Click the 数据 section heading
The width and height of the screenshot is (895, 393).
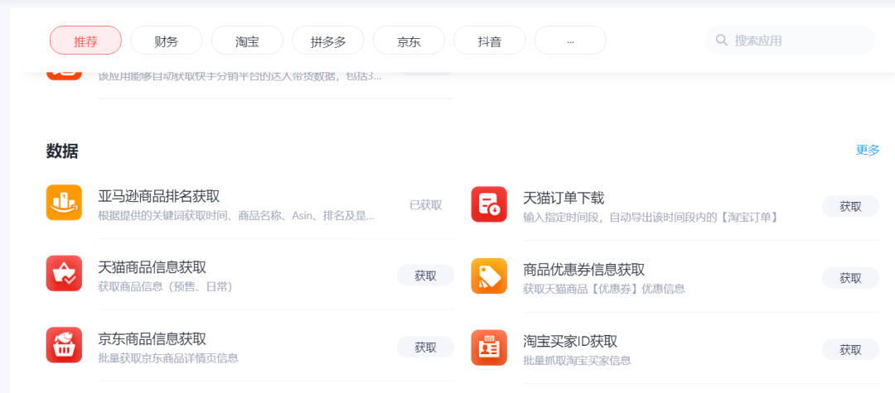[62, 151]
